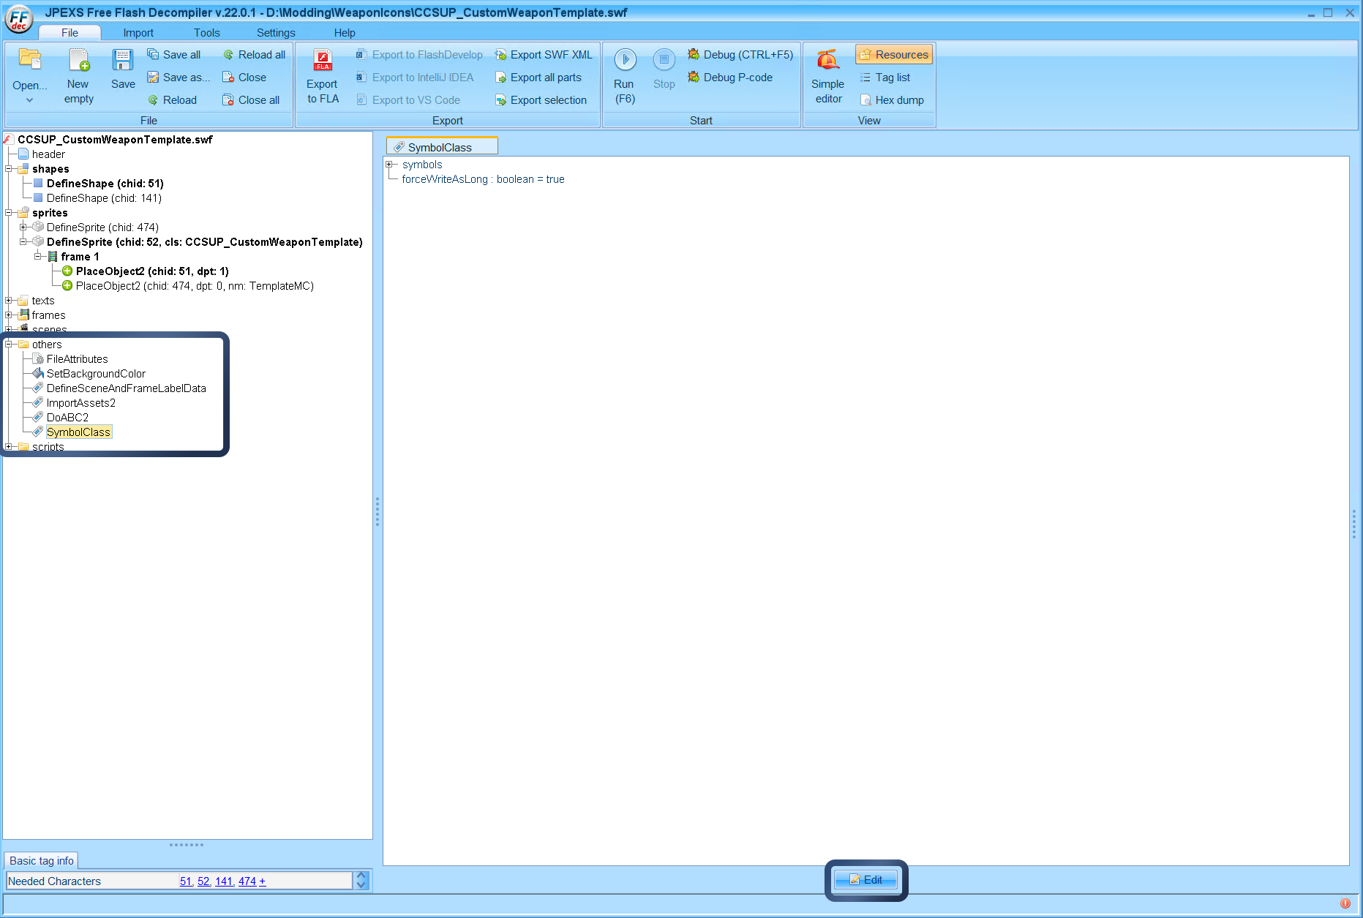Follow the needed character link 141
This screenshot has width=1363, height=918.
[223, 881]
